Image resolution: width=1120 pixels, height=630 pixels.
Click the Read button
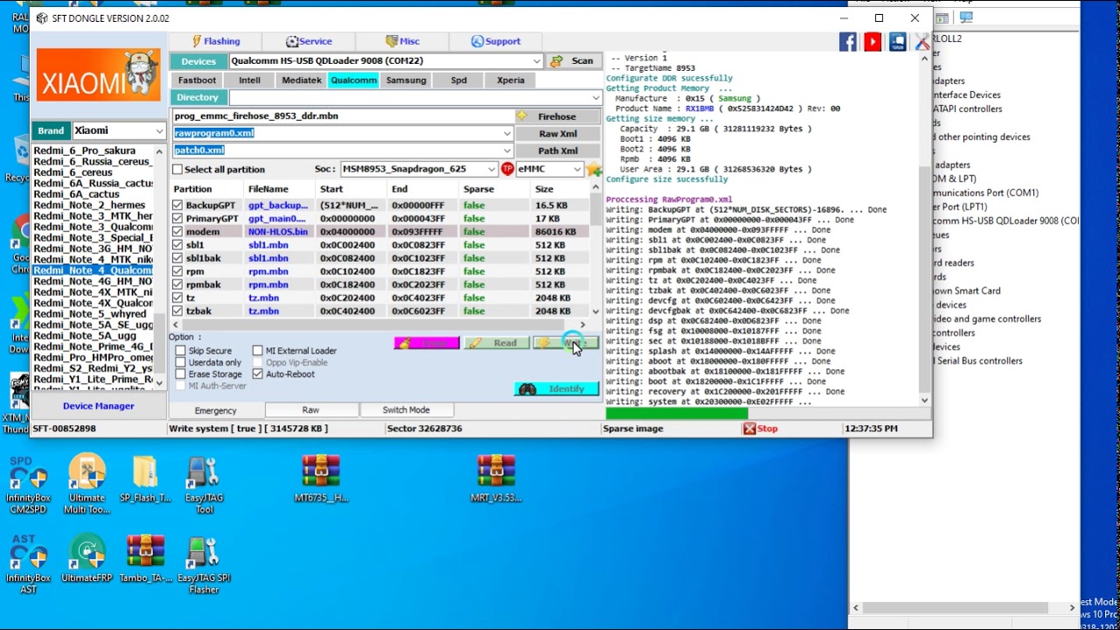pos(496,343)
